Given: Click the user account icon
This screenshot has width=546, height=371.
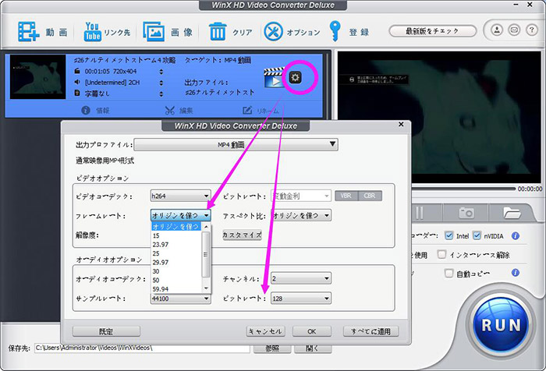Looking at the screenshot, I should pyautogui.click(x=497, y=30).
